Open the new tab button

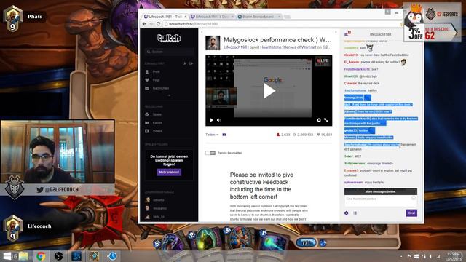click(287, 17)
